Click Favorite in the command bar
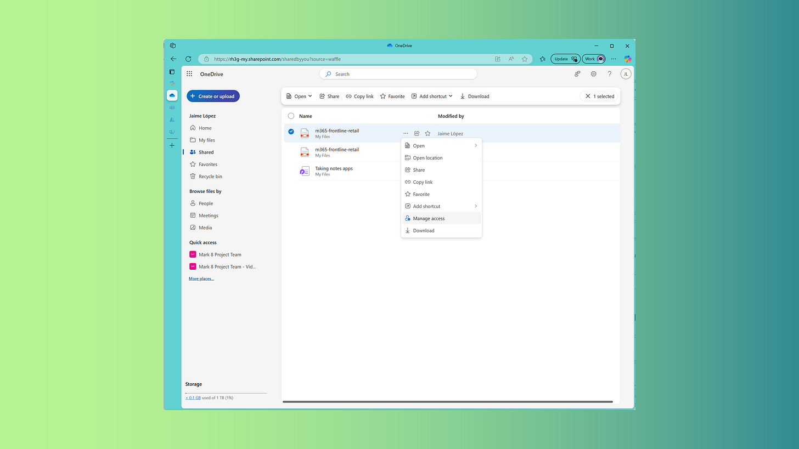This screenshot has height=449, width=799. pyautogui.click(x=392, y=96)
